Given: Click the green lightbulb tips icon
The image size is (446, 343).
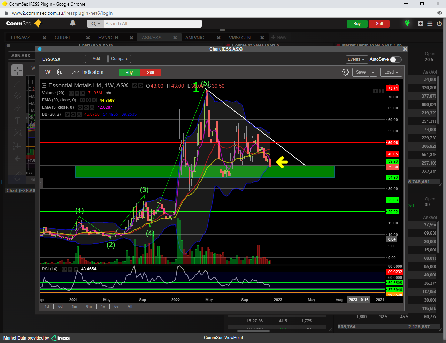Looking at the screenshot, I should (407, 23).
